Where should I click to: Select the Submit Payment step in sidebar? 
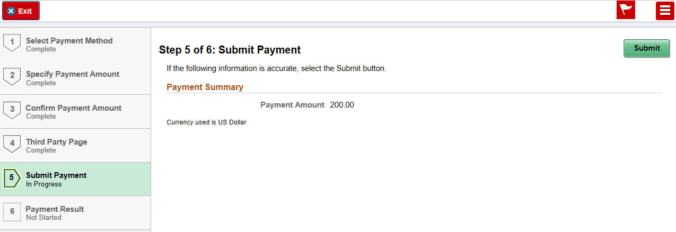point(56,175)
